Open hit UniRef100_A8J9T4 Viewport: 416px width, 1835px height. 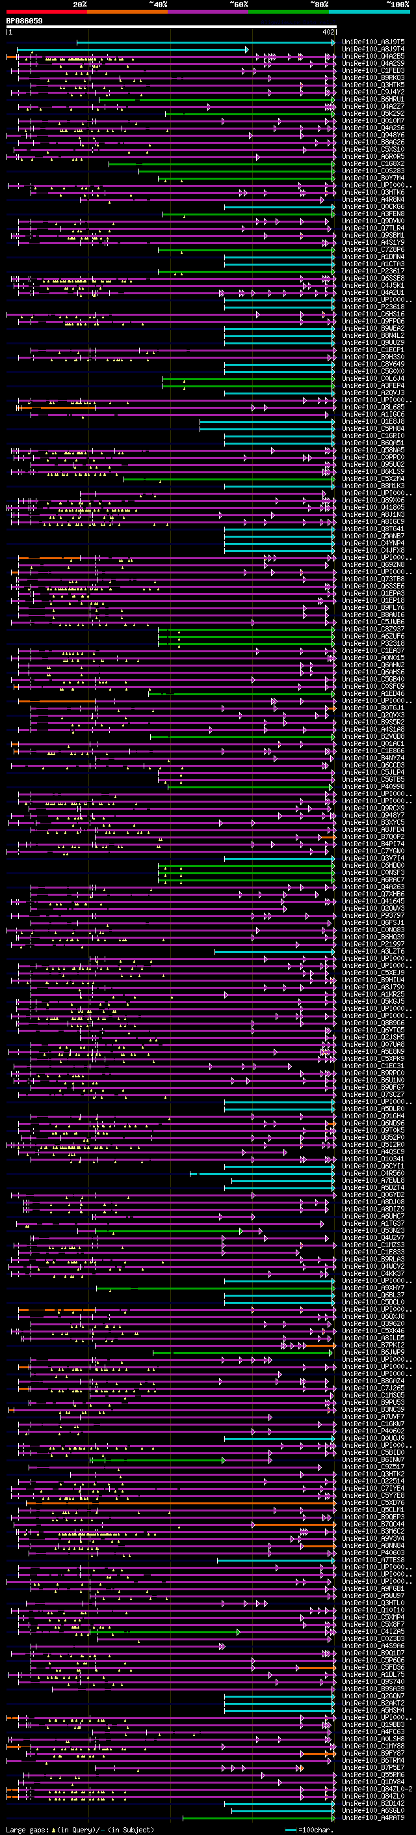coord(372,49)
